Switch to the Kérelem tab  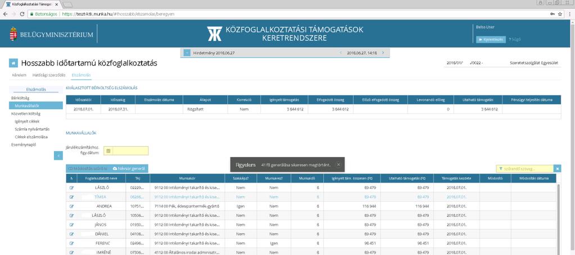(19, 75)
